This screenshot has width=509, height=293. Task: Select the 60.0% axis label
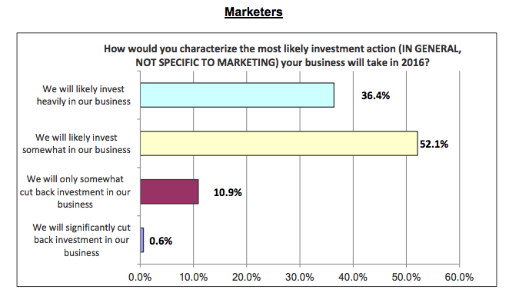[459, 277]
